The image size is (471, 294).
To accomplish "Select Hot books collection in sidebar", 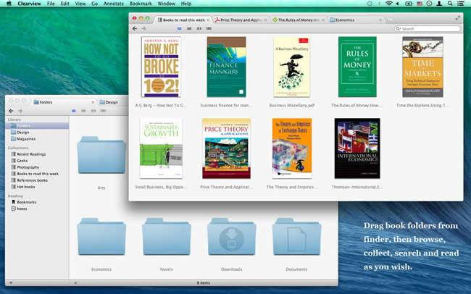I will (27, 186).
